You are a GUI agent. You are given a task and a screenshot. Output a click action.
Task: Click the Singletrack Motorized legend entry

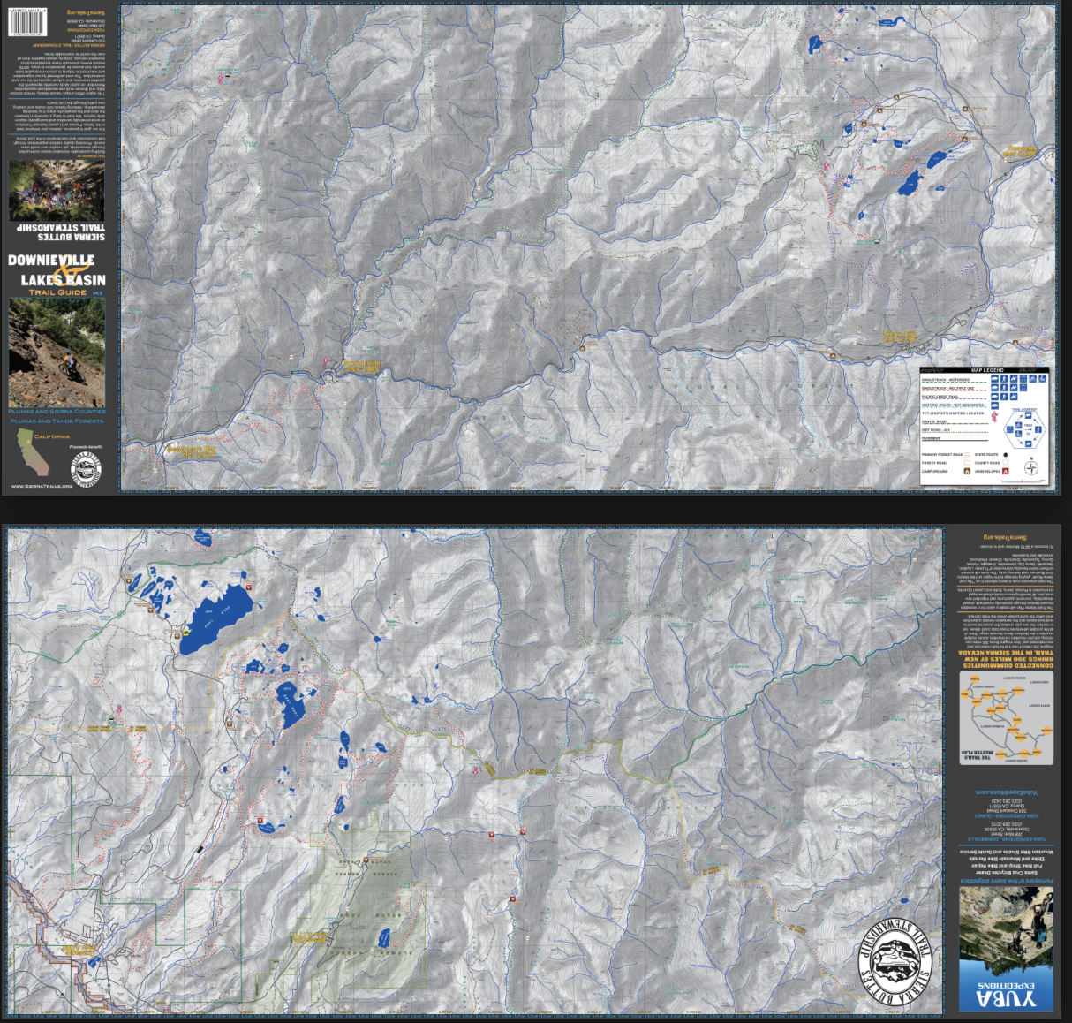[x=955, y=381]
